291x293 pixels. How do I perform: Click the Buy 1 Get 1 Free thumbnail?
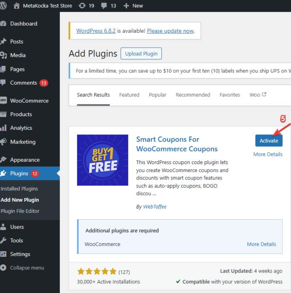coord(103,160)
